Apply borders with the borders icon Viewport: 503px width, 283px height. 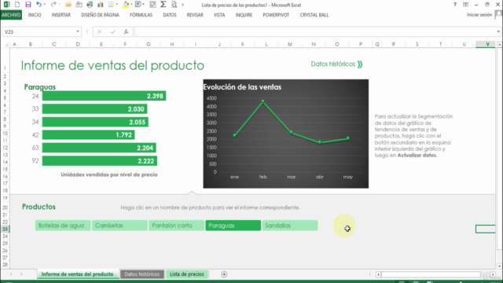[x=111, y=5]
